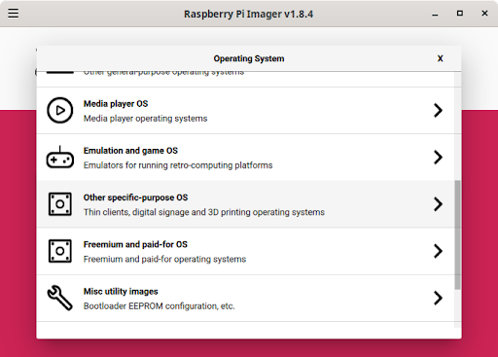Select the Freemium and paid-for OS title
The width and height of the screenshot is (498, 357).
point(135,244)
